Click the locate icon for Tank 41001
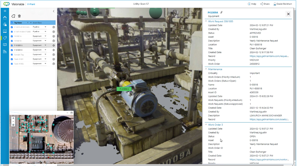297x166 pixels. tap(54, 59)
